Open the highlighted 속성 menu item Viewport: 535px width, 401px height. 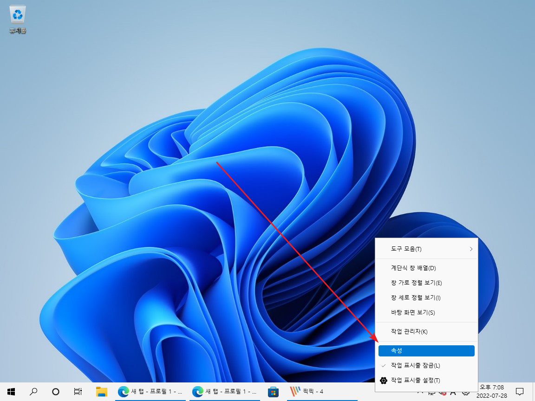click(x=426, y=351)
